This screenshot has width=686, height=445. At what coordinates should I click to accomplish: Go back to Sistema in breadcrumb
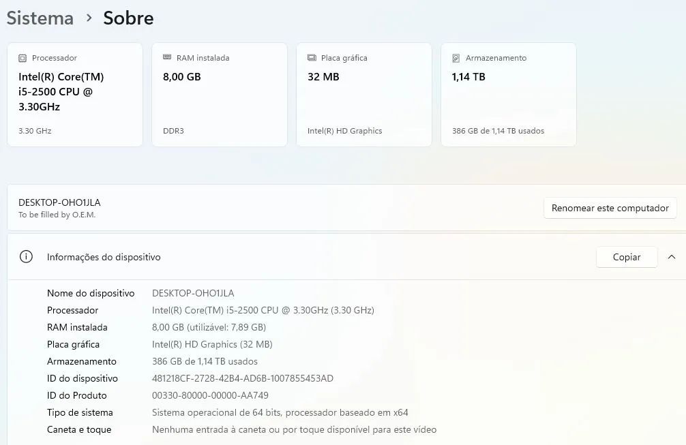(40, 18)
